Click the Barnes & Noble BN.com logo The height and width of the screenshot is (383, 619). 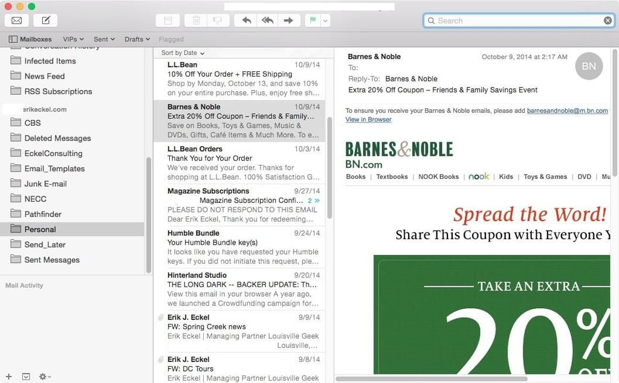[x=399, y=155]
